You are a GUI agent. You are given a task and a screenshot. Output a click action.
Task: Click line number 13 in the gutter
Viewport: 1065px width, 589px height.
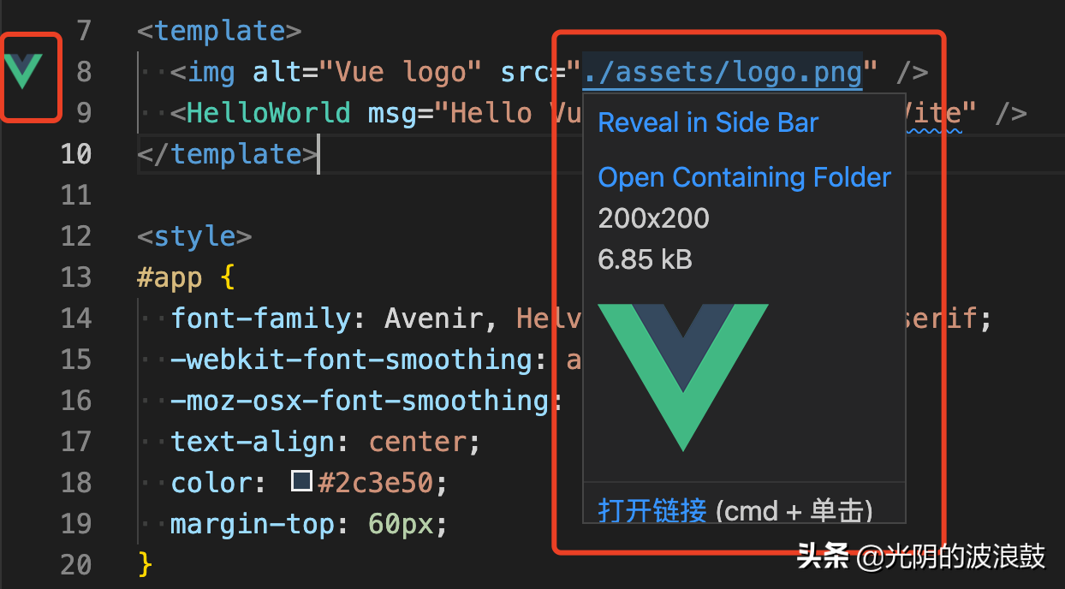pos(76,277)
